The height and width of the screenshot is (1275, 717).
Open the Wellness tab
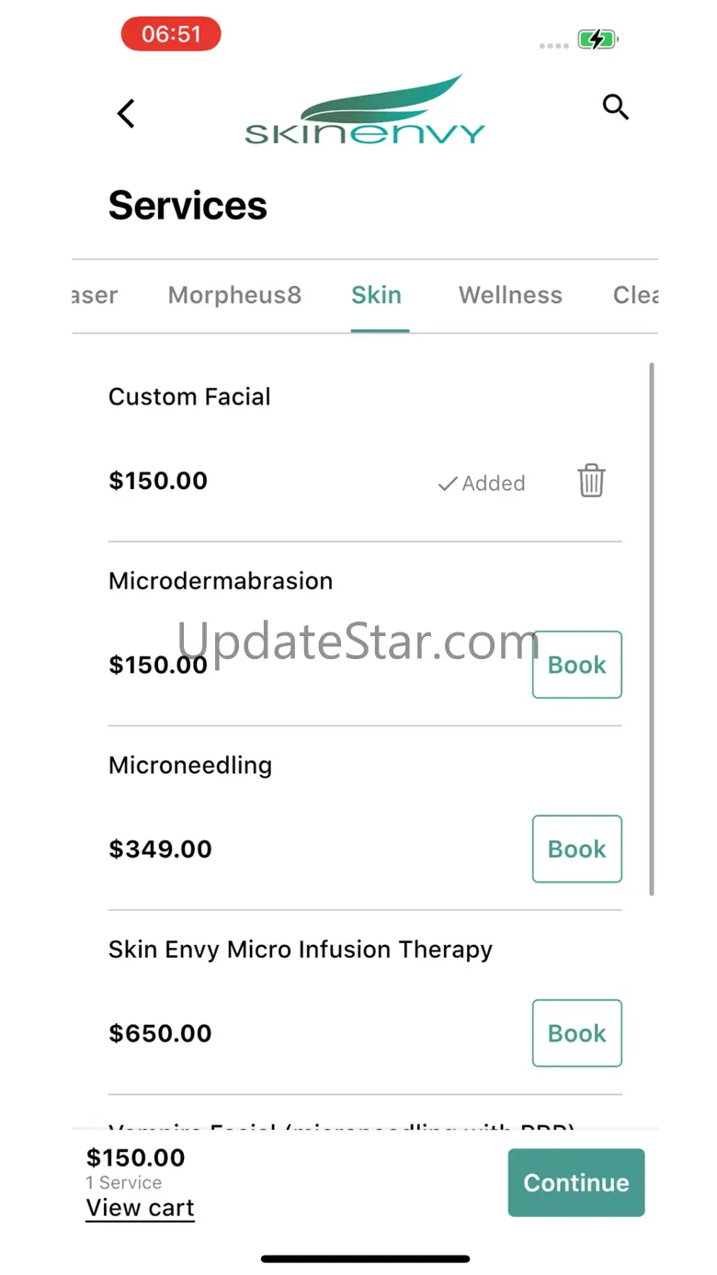click(510, 295)
